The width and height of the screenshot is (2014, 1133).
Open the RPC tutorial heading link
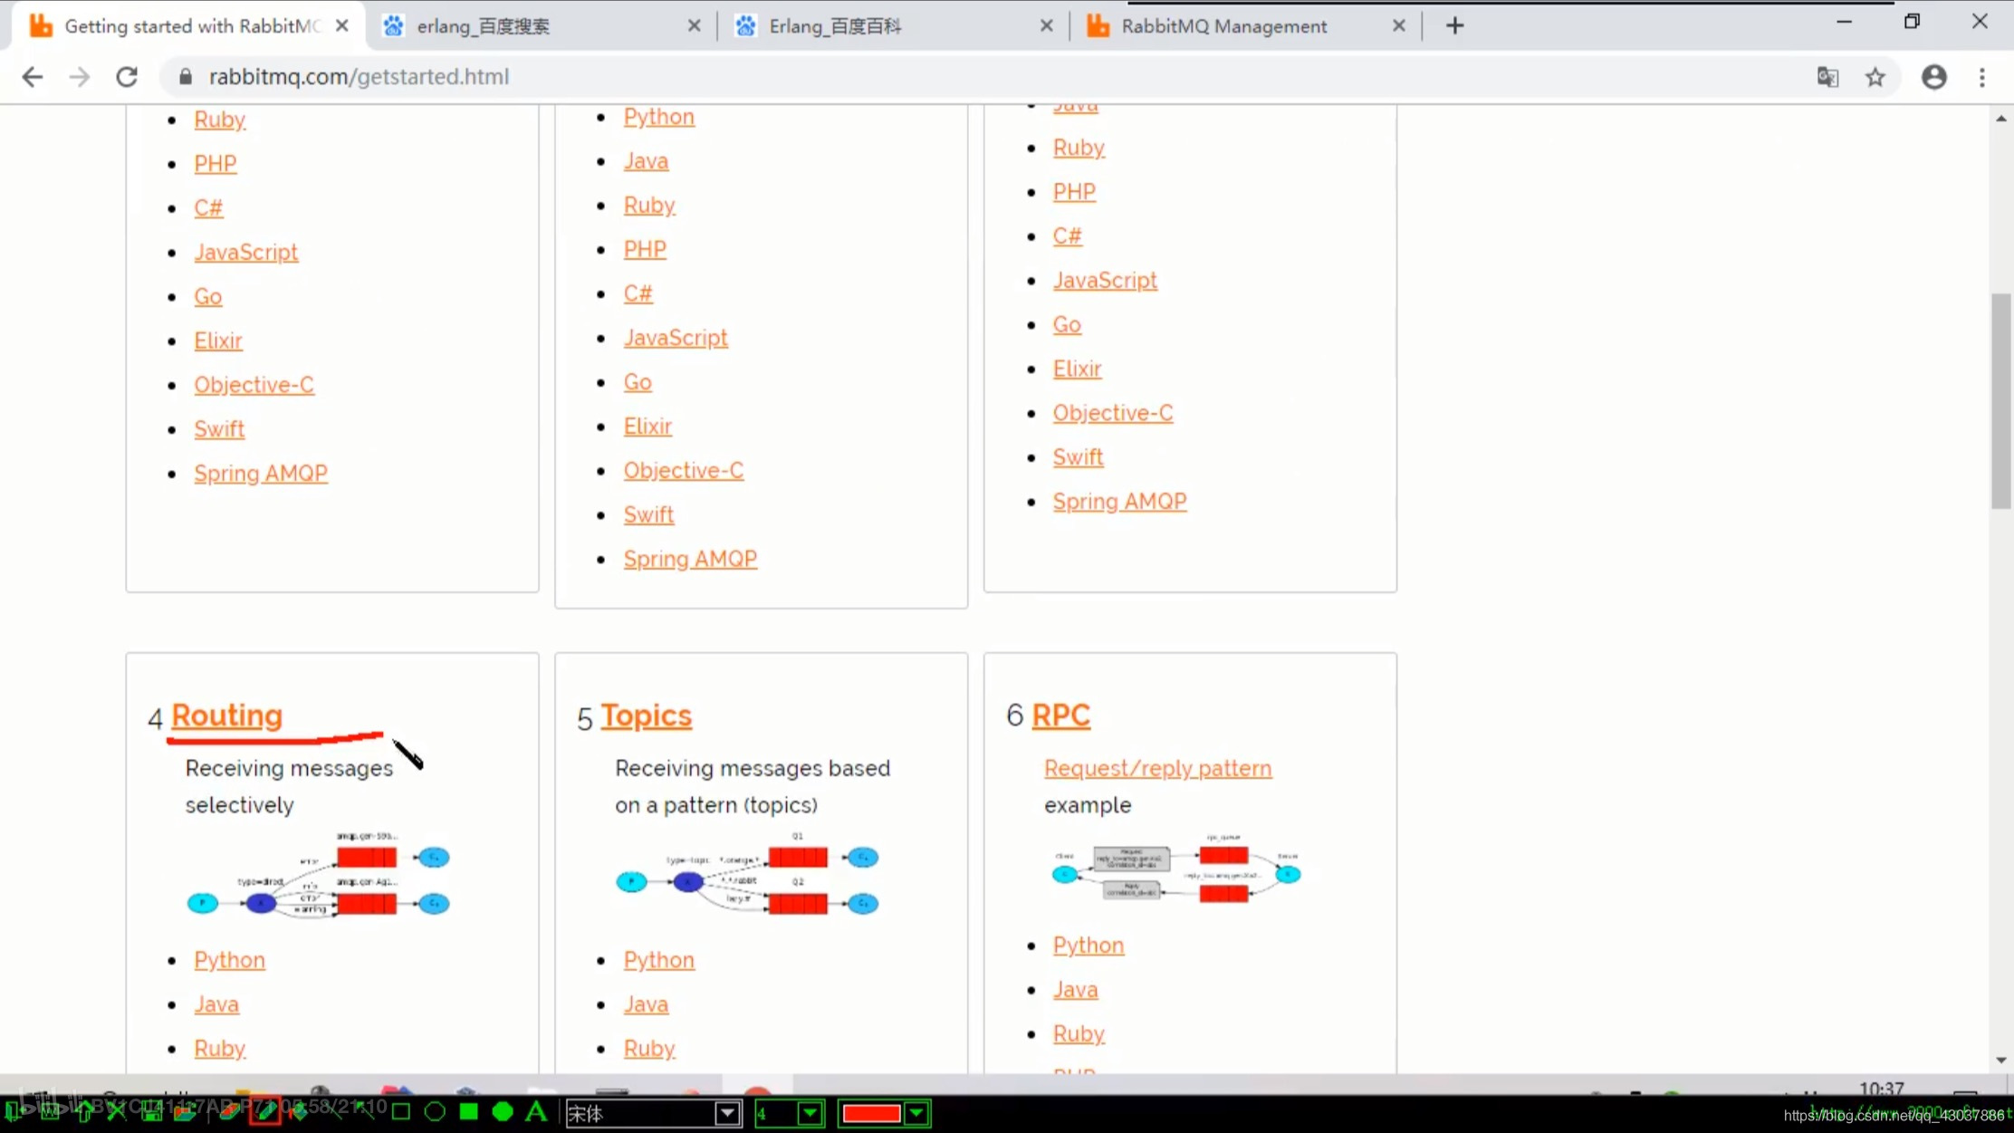coord(1060,715)
